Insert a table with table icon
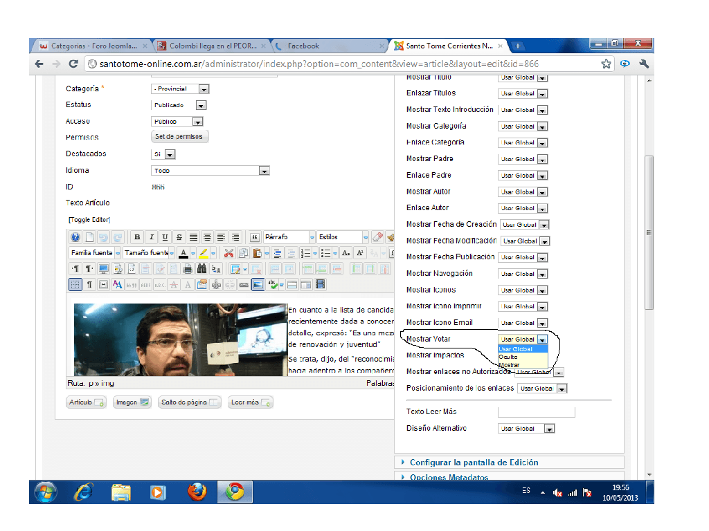This screenshot has height=531, width=709. point(235,269)
